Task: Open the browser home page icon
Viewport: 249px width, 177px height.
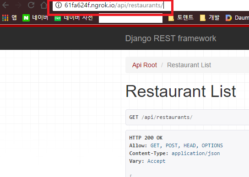Action: (43, 5)
